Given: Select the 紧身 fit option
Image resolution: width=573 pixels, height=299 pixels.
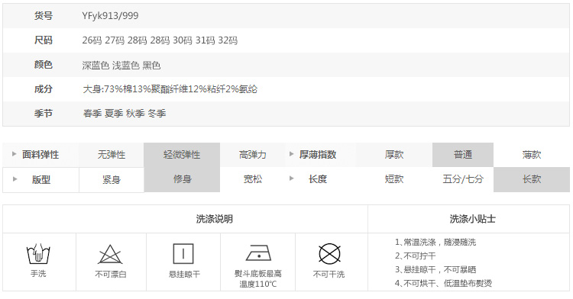Looking at the screenshot, I should pyautogui.click(x=112, y=179).
